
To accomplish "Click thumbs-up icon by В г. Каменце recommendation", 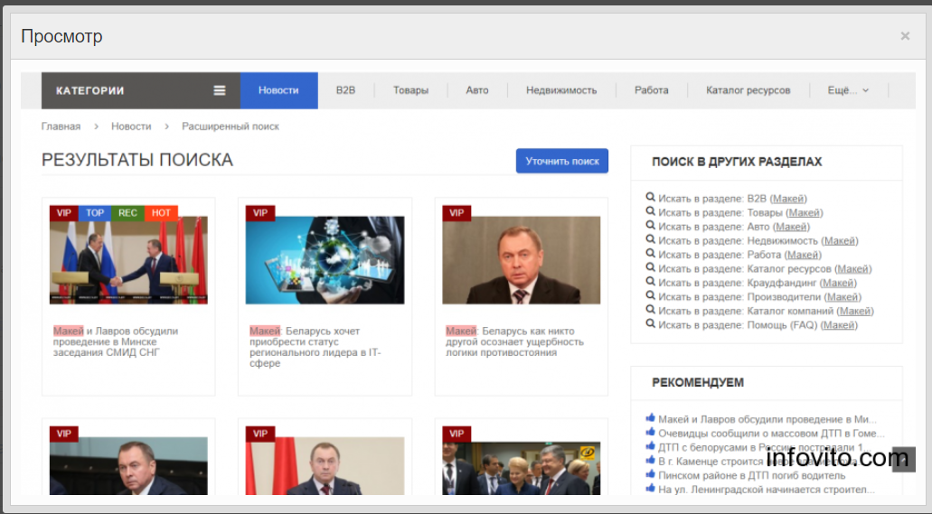I will click(x=650, y=460).
